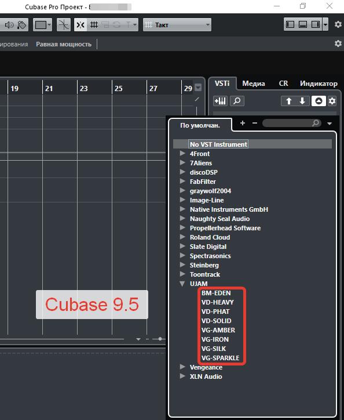The width and height of the screenshot is (344, 420).
Task: Click the up arrow previous instrument button
Action: pos(288,101)
